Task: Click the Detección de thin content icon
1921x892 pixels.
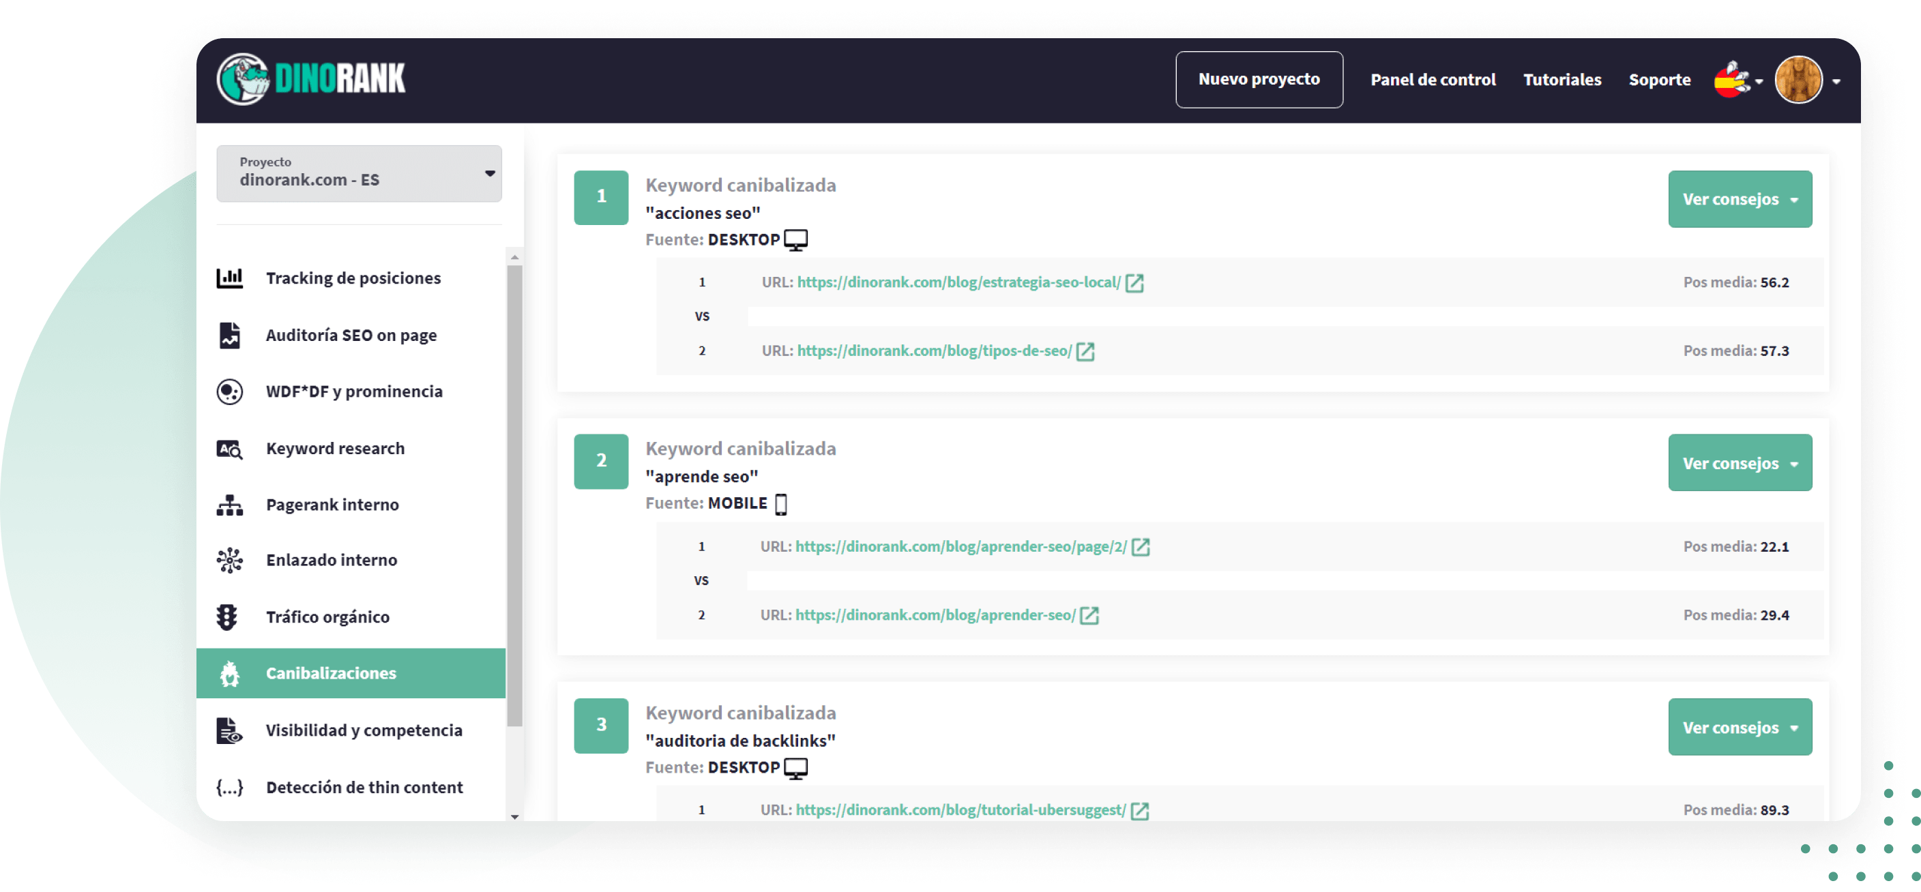Action: 230,788
